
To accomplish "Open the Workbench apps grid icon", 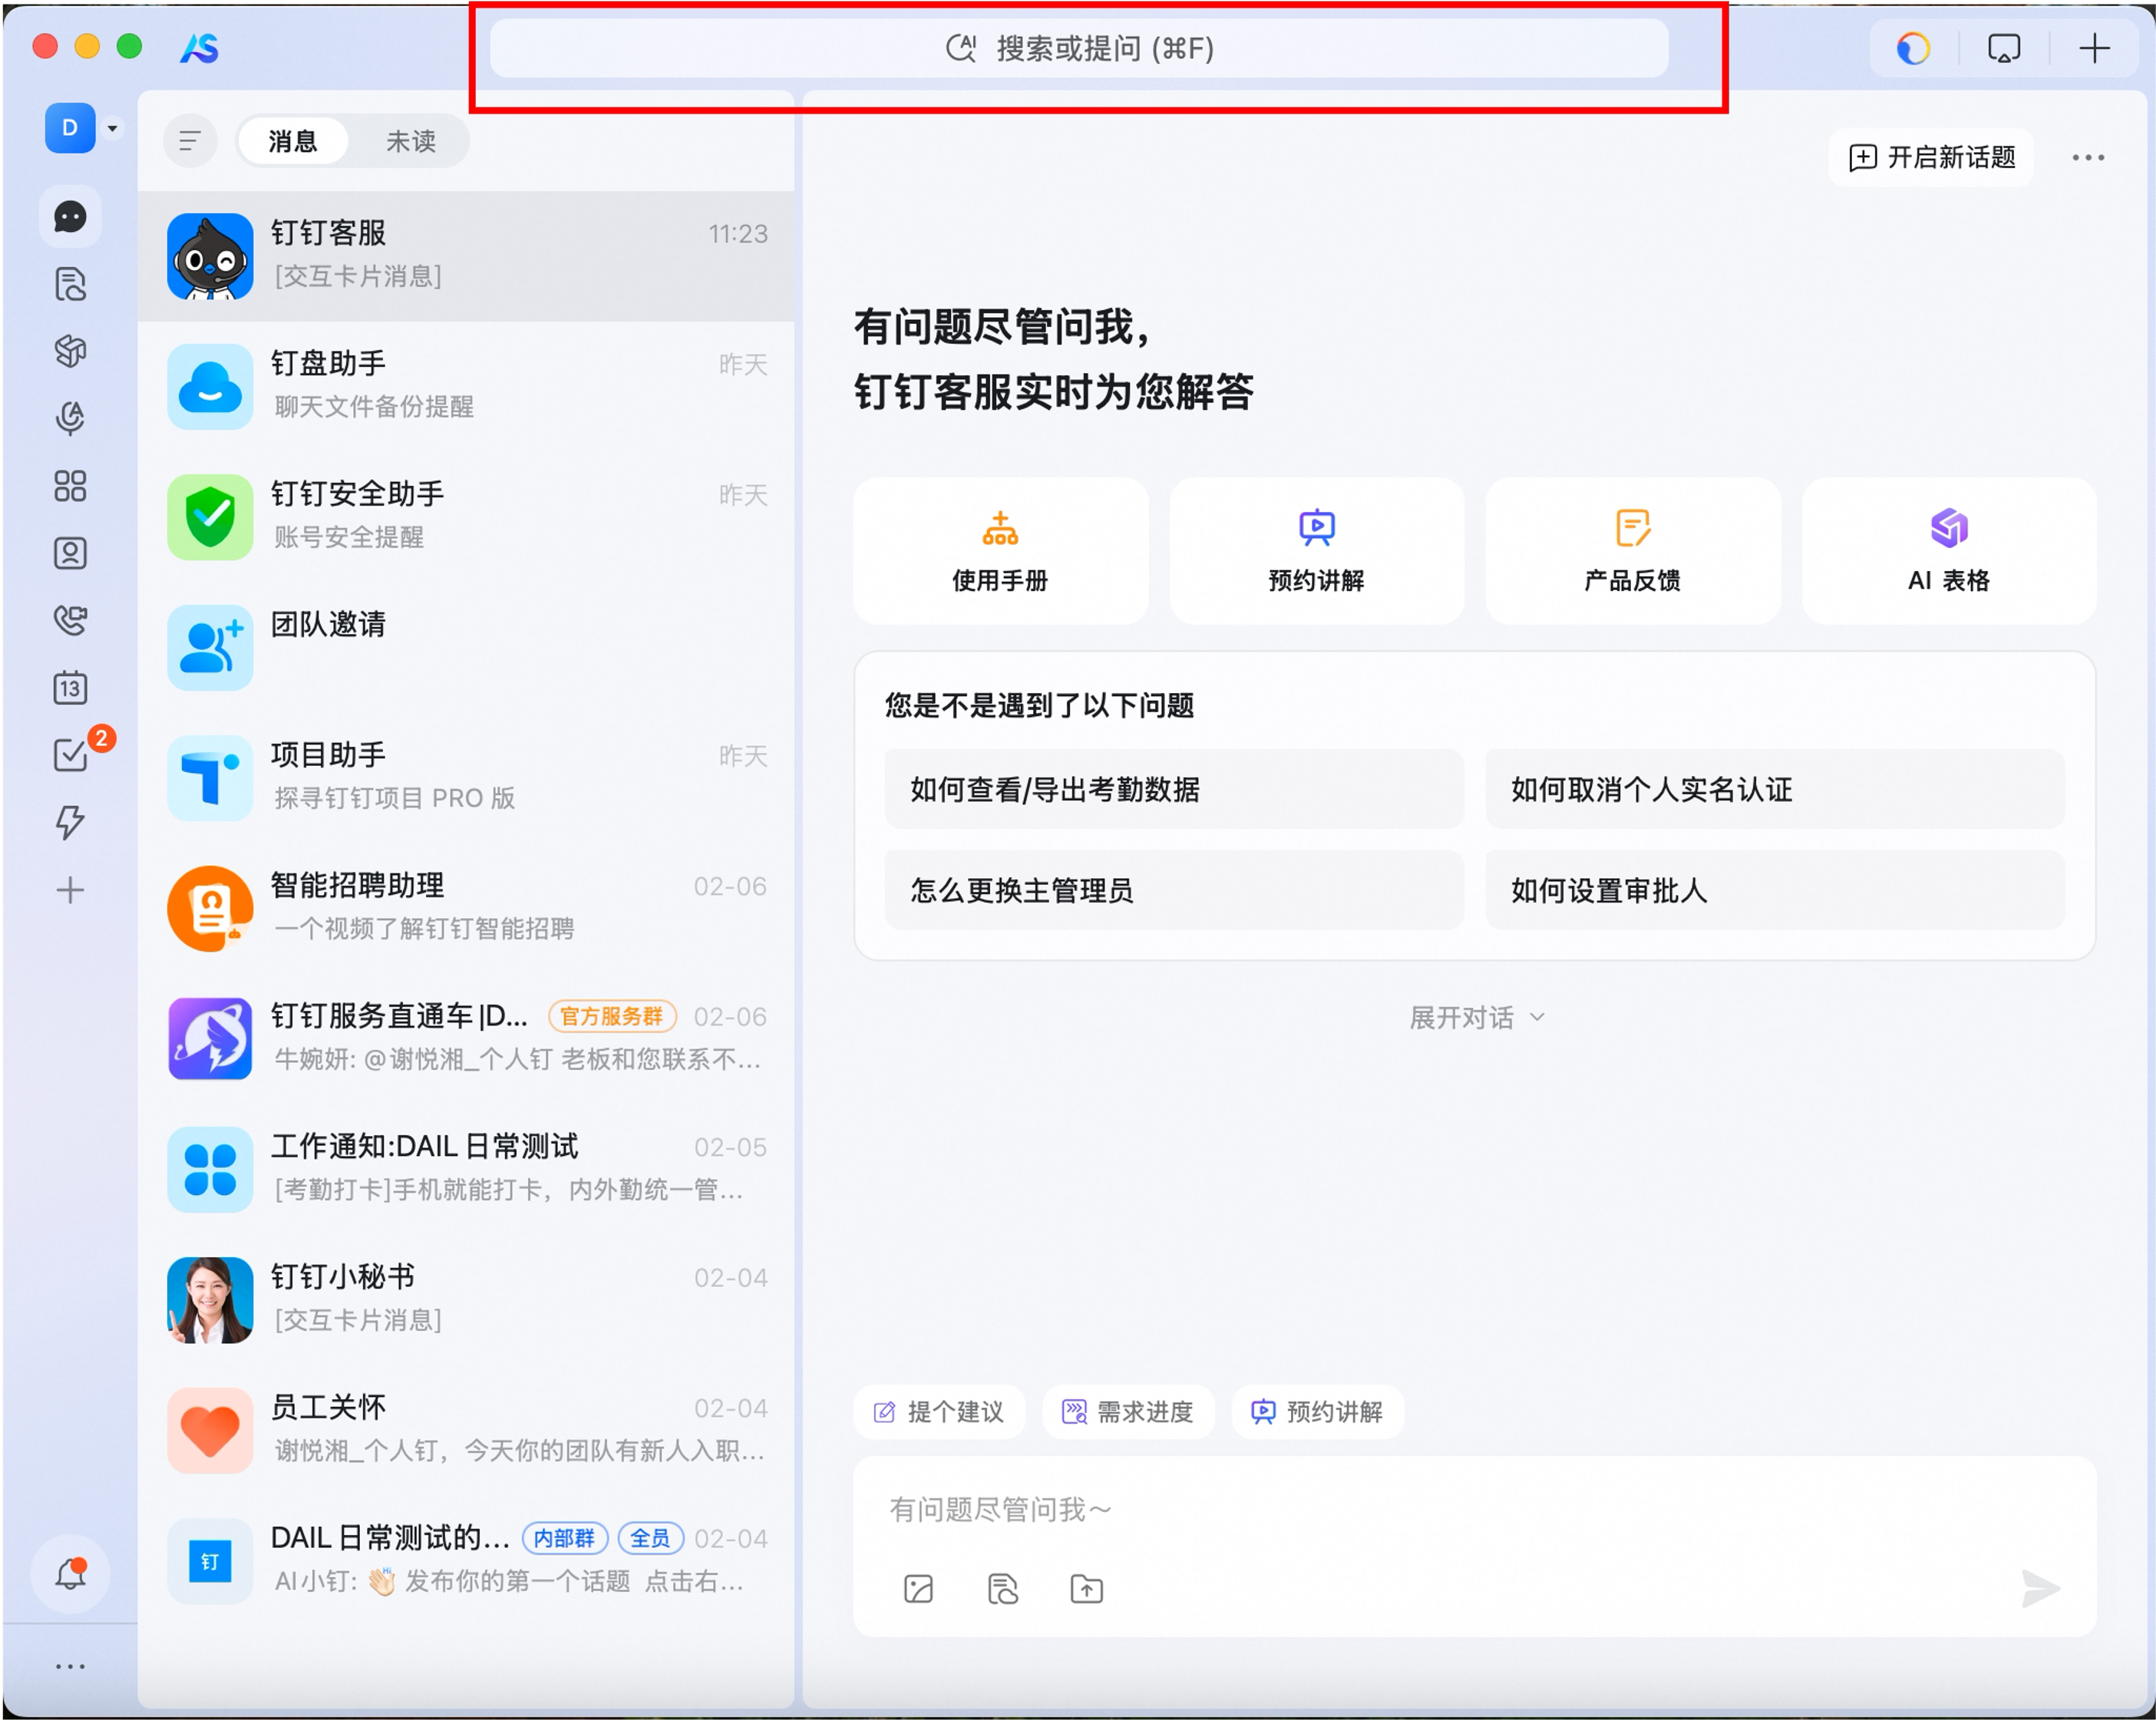I will pyautogui.click(x=70, y=487).
